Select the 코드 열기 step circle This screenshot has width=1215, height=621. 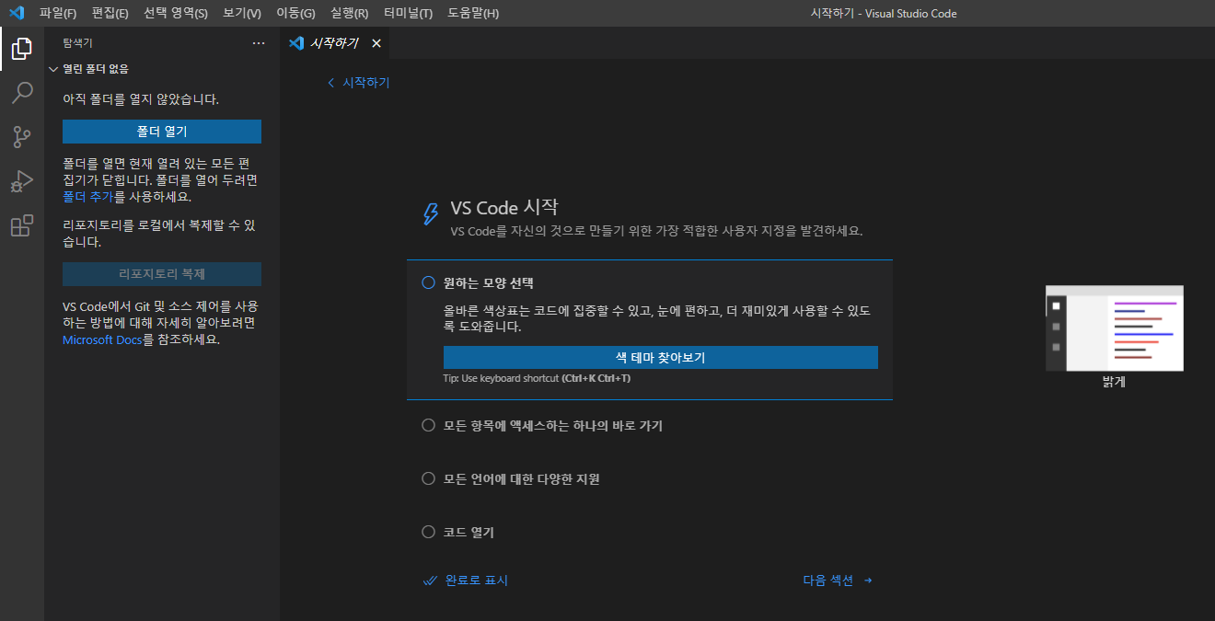click(428, 532)
